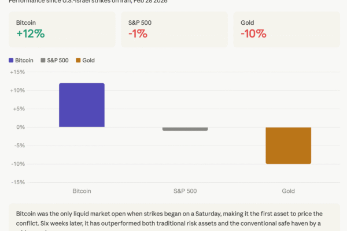
Task: Select the purple Bitcoin bar in chart
Action: 82,105
